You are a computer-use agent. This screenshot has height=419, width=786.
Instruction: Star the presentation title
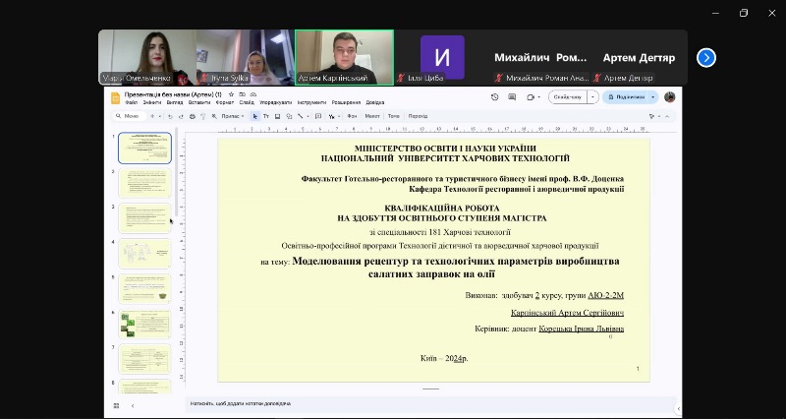(x=231, y=94)
